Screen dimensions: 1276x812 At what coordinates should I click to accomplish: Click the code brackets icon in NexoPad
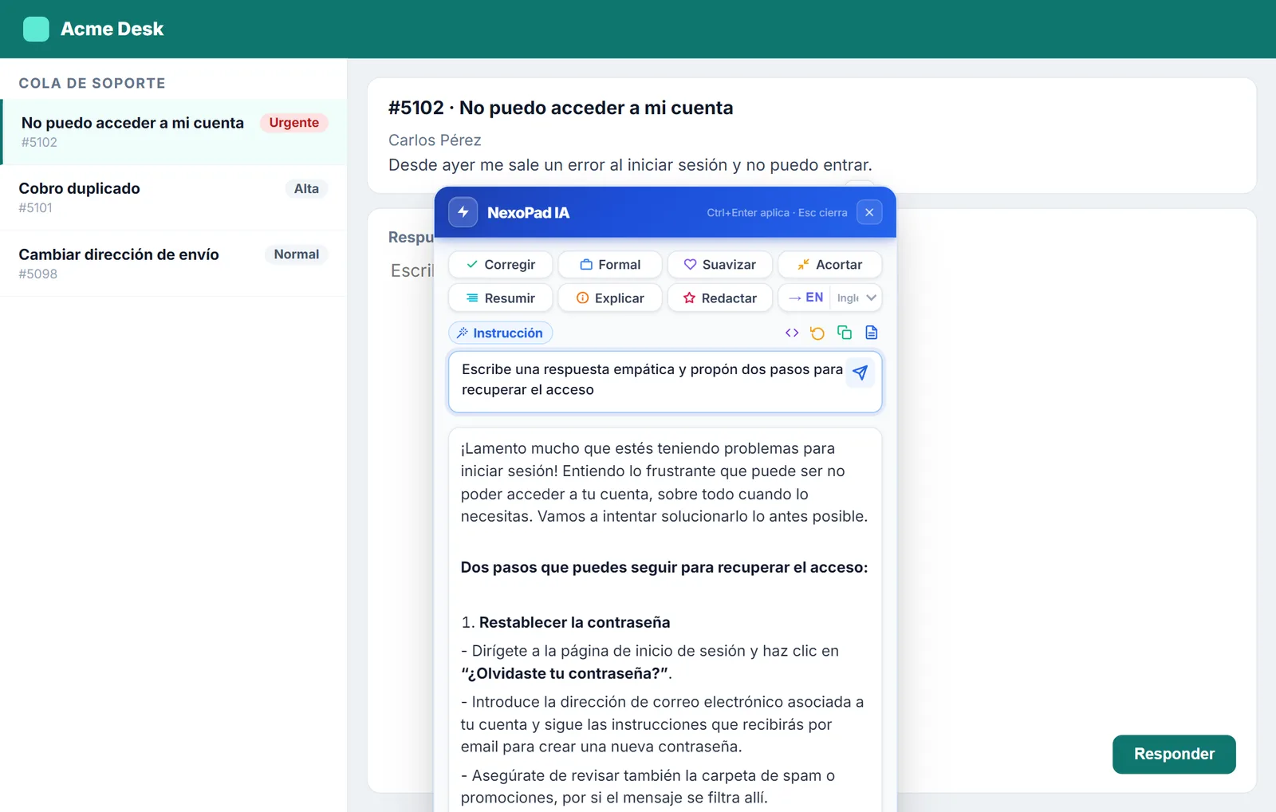pos(791,333)
